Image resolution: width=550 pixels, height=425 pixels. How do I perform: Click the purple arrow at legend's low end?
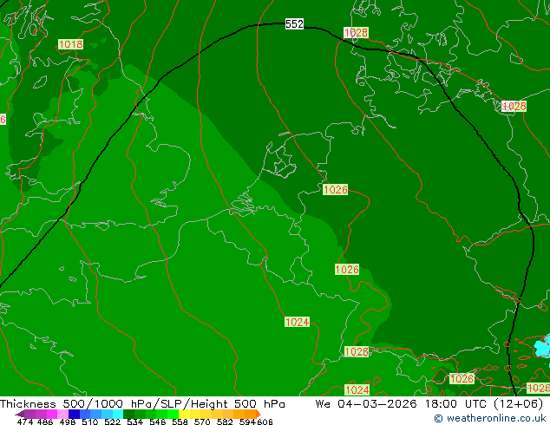tap(20, 414)
